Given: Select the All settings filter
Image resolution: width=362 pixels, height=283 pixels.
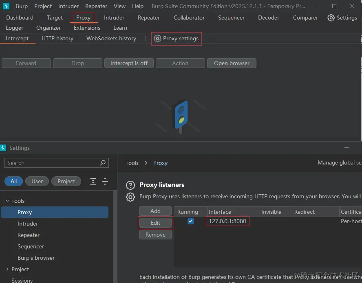Looking at the screenshot, I should [13, 181].
